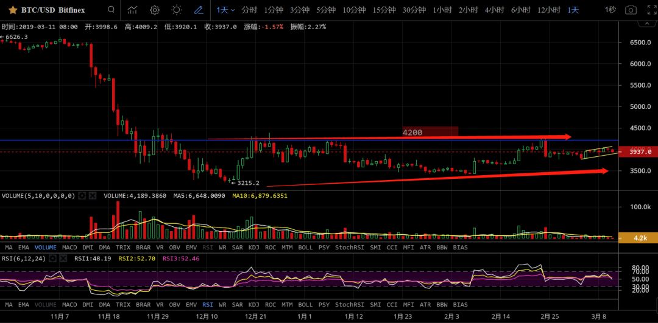
Task: Open the RSI(6,12,24) settings gear
Action: pos(52,259)
